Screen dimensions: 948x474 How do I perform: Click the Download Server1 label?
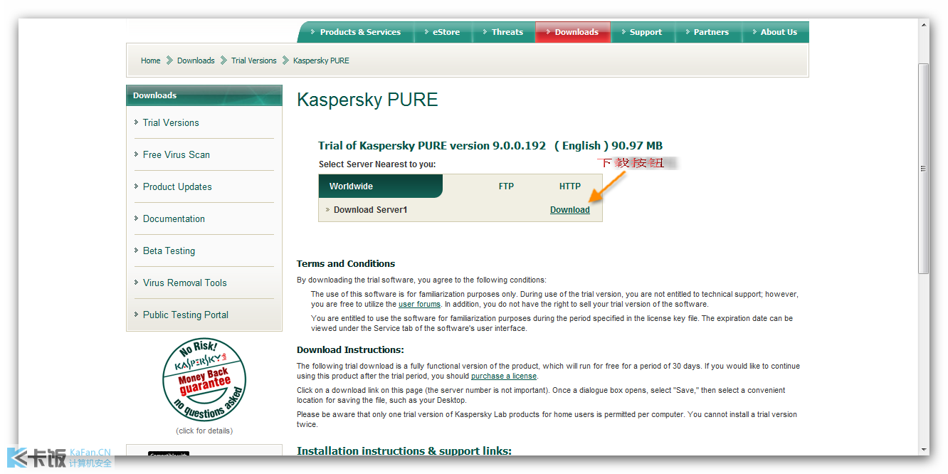[370, 210]
